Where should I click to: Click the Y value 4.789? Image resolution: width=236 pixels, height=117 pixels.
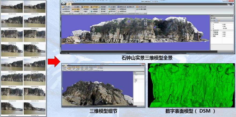[x=224, y=26]
